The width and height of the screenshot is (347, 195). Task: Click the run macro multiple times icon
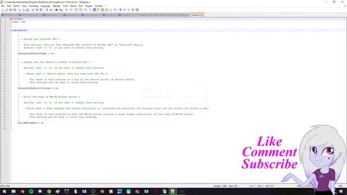tap(133, 10)
